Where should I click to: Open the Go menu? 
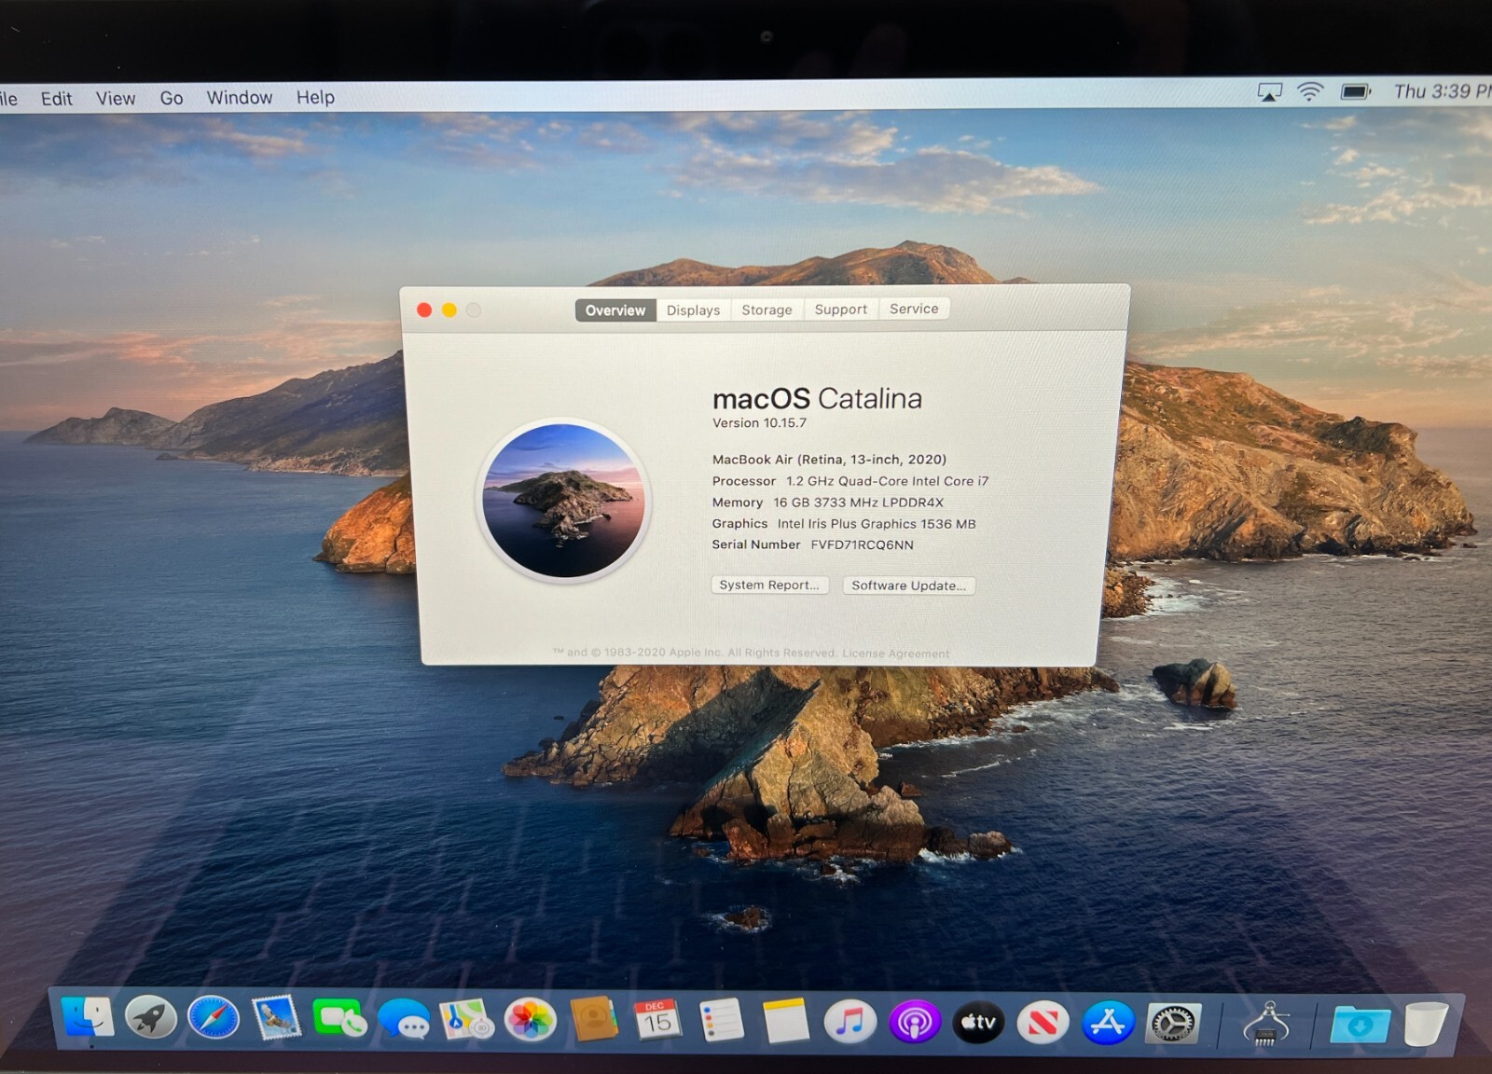pyautogui.click(x=172, y=98)
